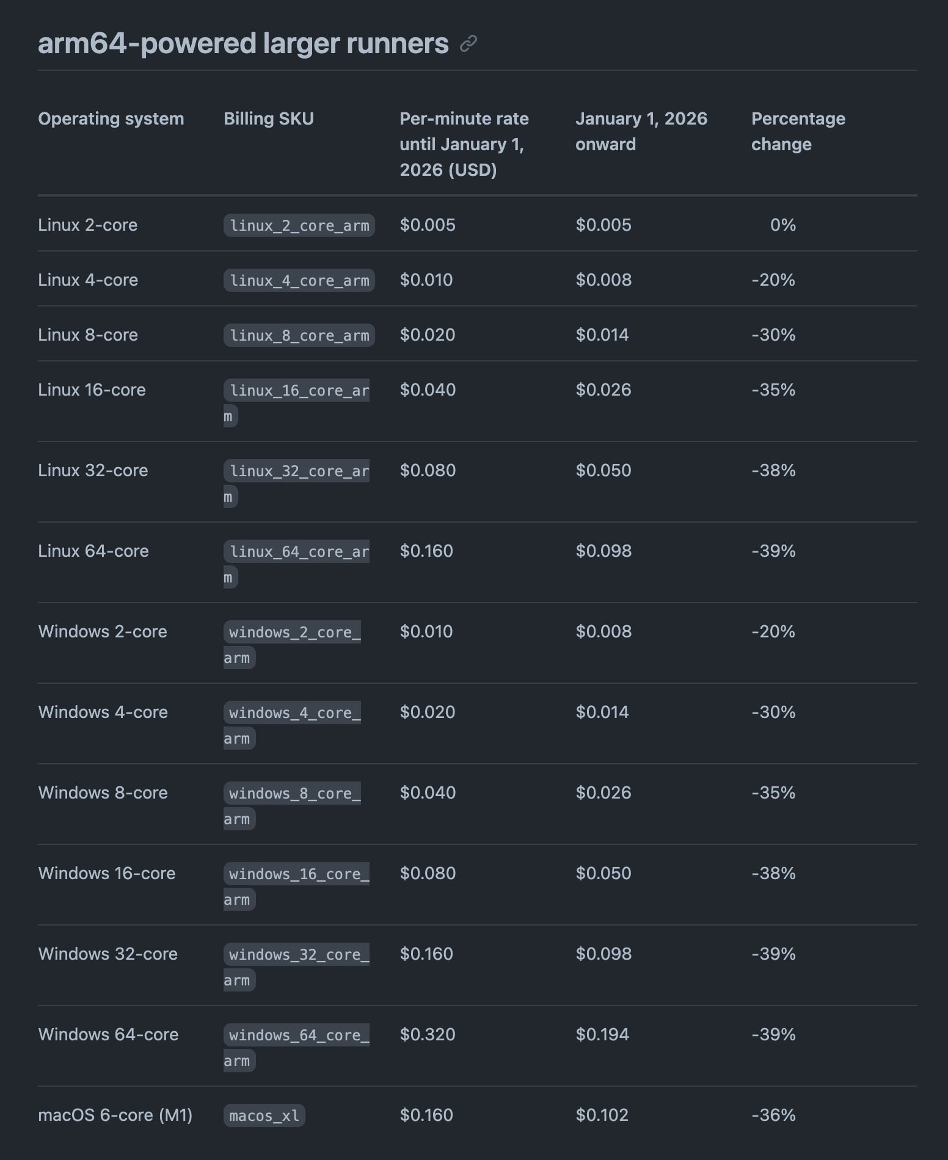The image size is (948, 1160).
Task: Click the linux_4_core_arm SKU code
Action: tap(299, 280)
